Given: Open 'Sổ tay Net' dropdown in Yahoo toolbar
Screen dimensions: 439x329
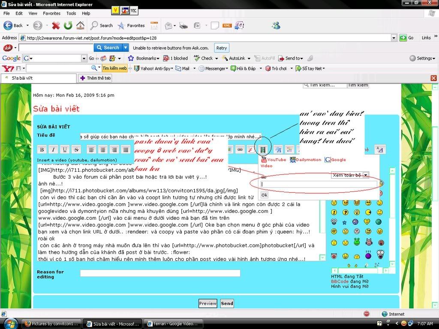Looking at the screenshot, I should pyautogui.click(x=324, y=68).
